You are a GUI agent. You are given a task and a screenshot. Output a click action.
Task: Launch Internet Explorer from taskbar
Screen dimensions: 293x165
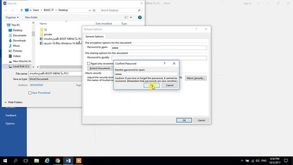coord(47,161)
